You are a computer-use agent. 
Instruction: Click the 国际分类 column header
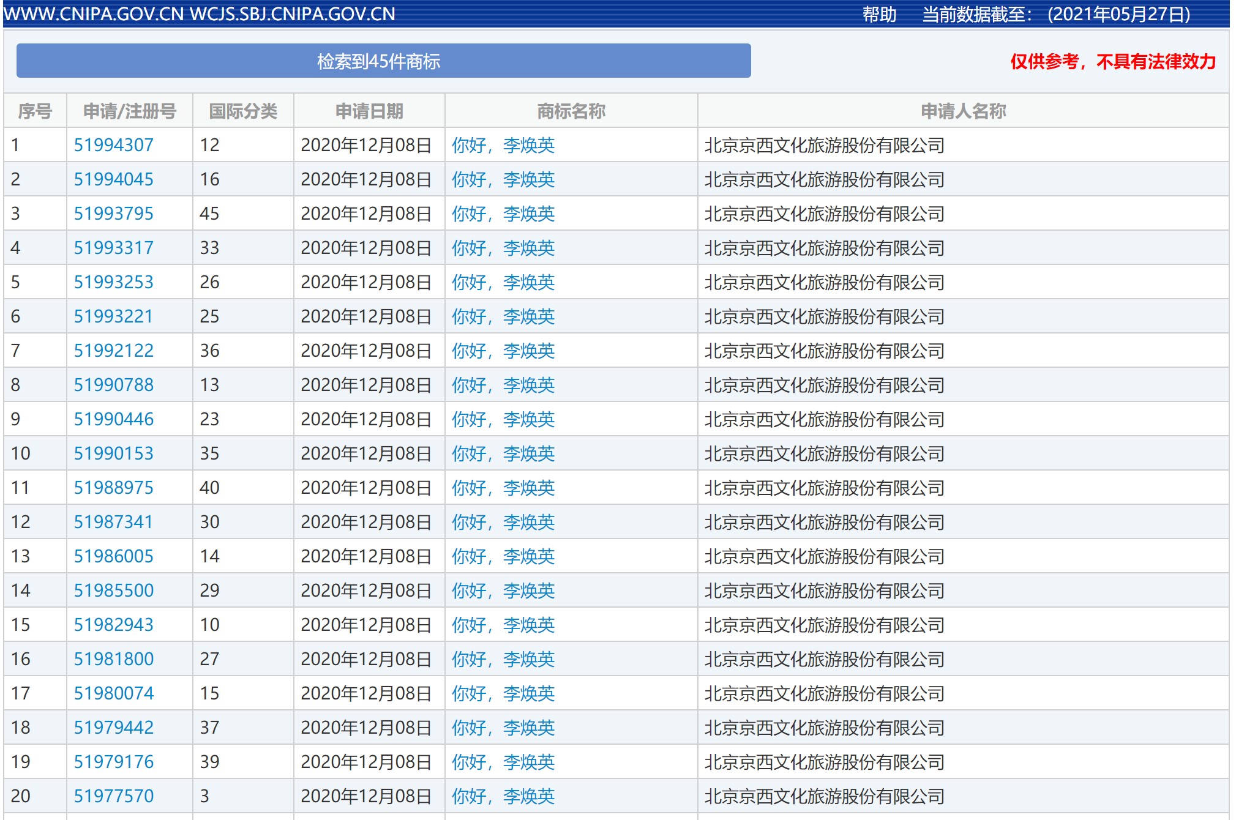click(243, 111)
